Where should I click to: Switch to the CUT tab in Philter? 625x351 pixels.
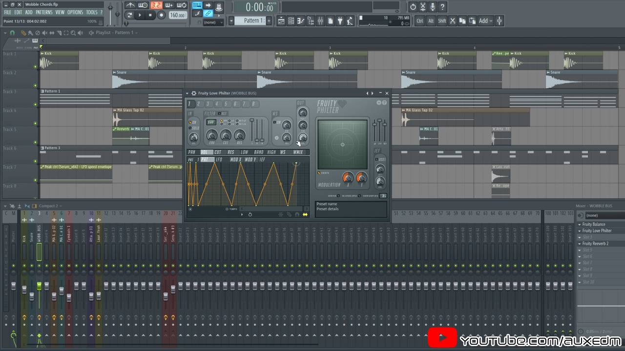218,152
